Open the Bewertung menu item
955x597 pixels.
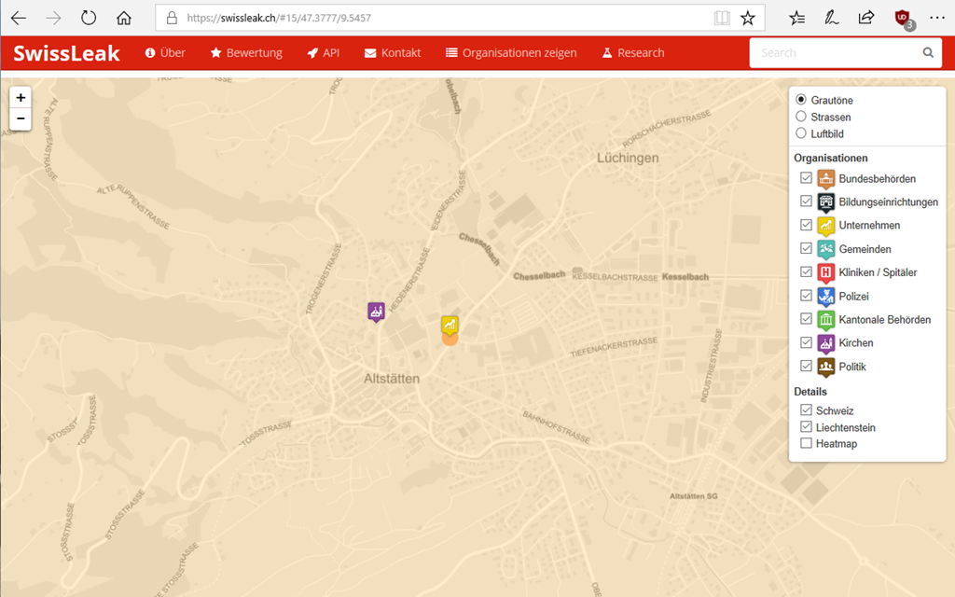click(x=246, y=53)
